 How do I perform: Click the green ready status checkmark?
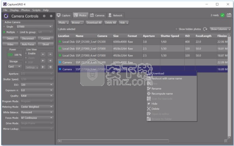pos(222,15)
